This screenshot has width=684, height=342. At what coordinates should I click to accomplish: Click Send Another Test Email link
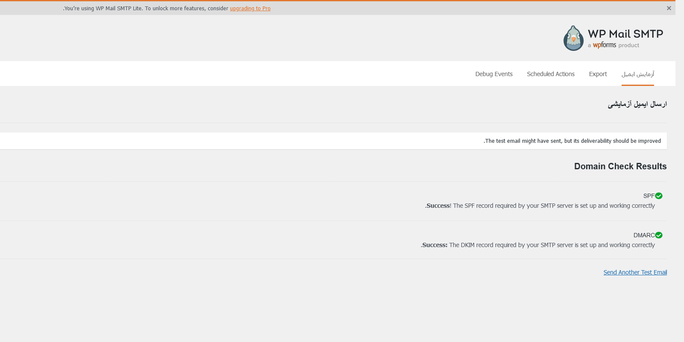point(635,272)
